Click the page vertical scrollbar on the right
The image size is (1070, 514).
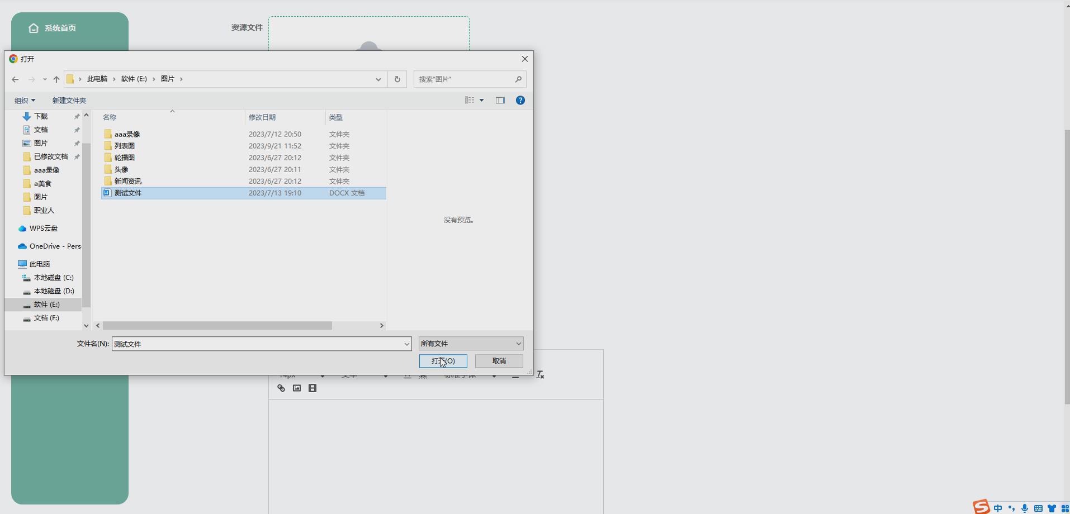click(x=1067, y=267)
